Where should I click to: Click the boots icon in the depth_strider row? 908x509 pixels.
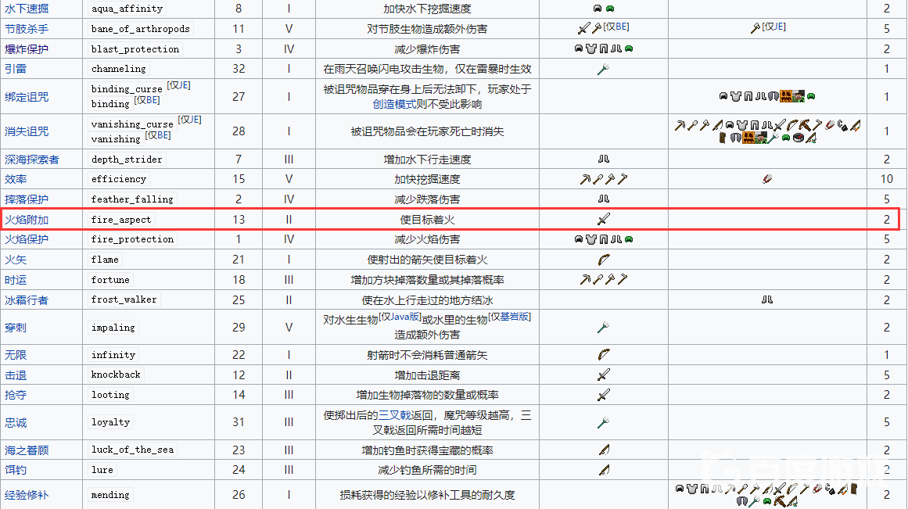point(603,160)
